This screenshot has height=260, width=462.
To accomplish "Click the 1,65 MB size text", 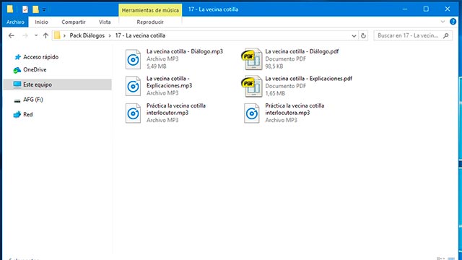I will pos(275,93).
